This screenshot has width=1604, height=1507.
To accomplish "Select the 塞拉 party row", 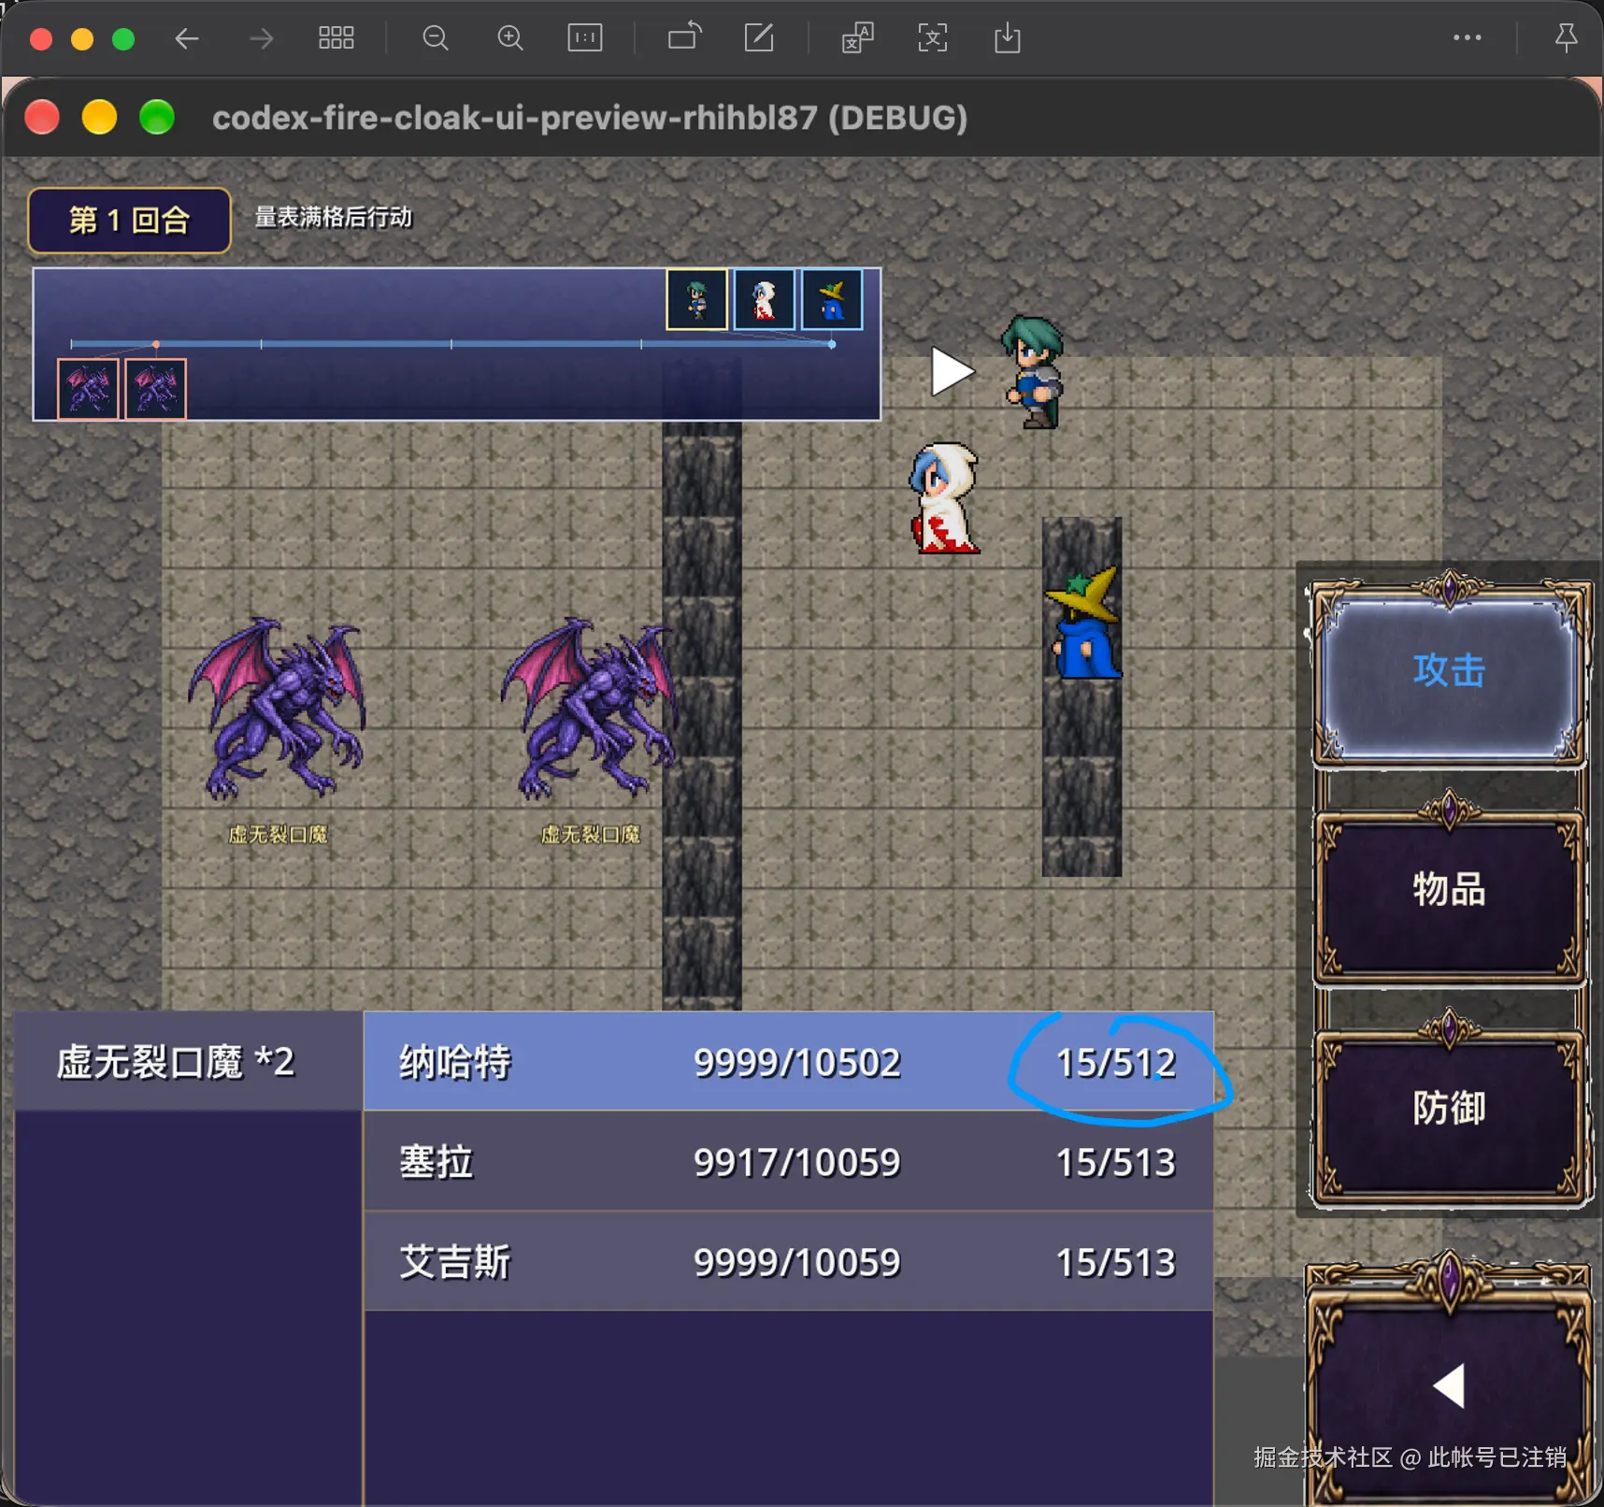I will (789, 1162).
